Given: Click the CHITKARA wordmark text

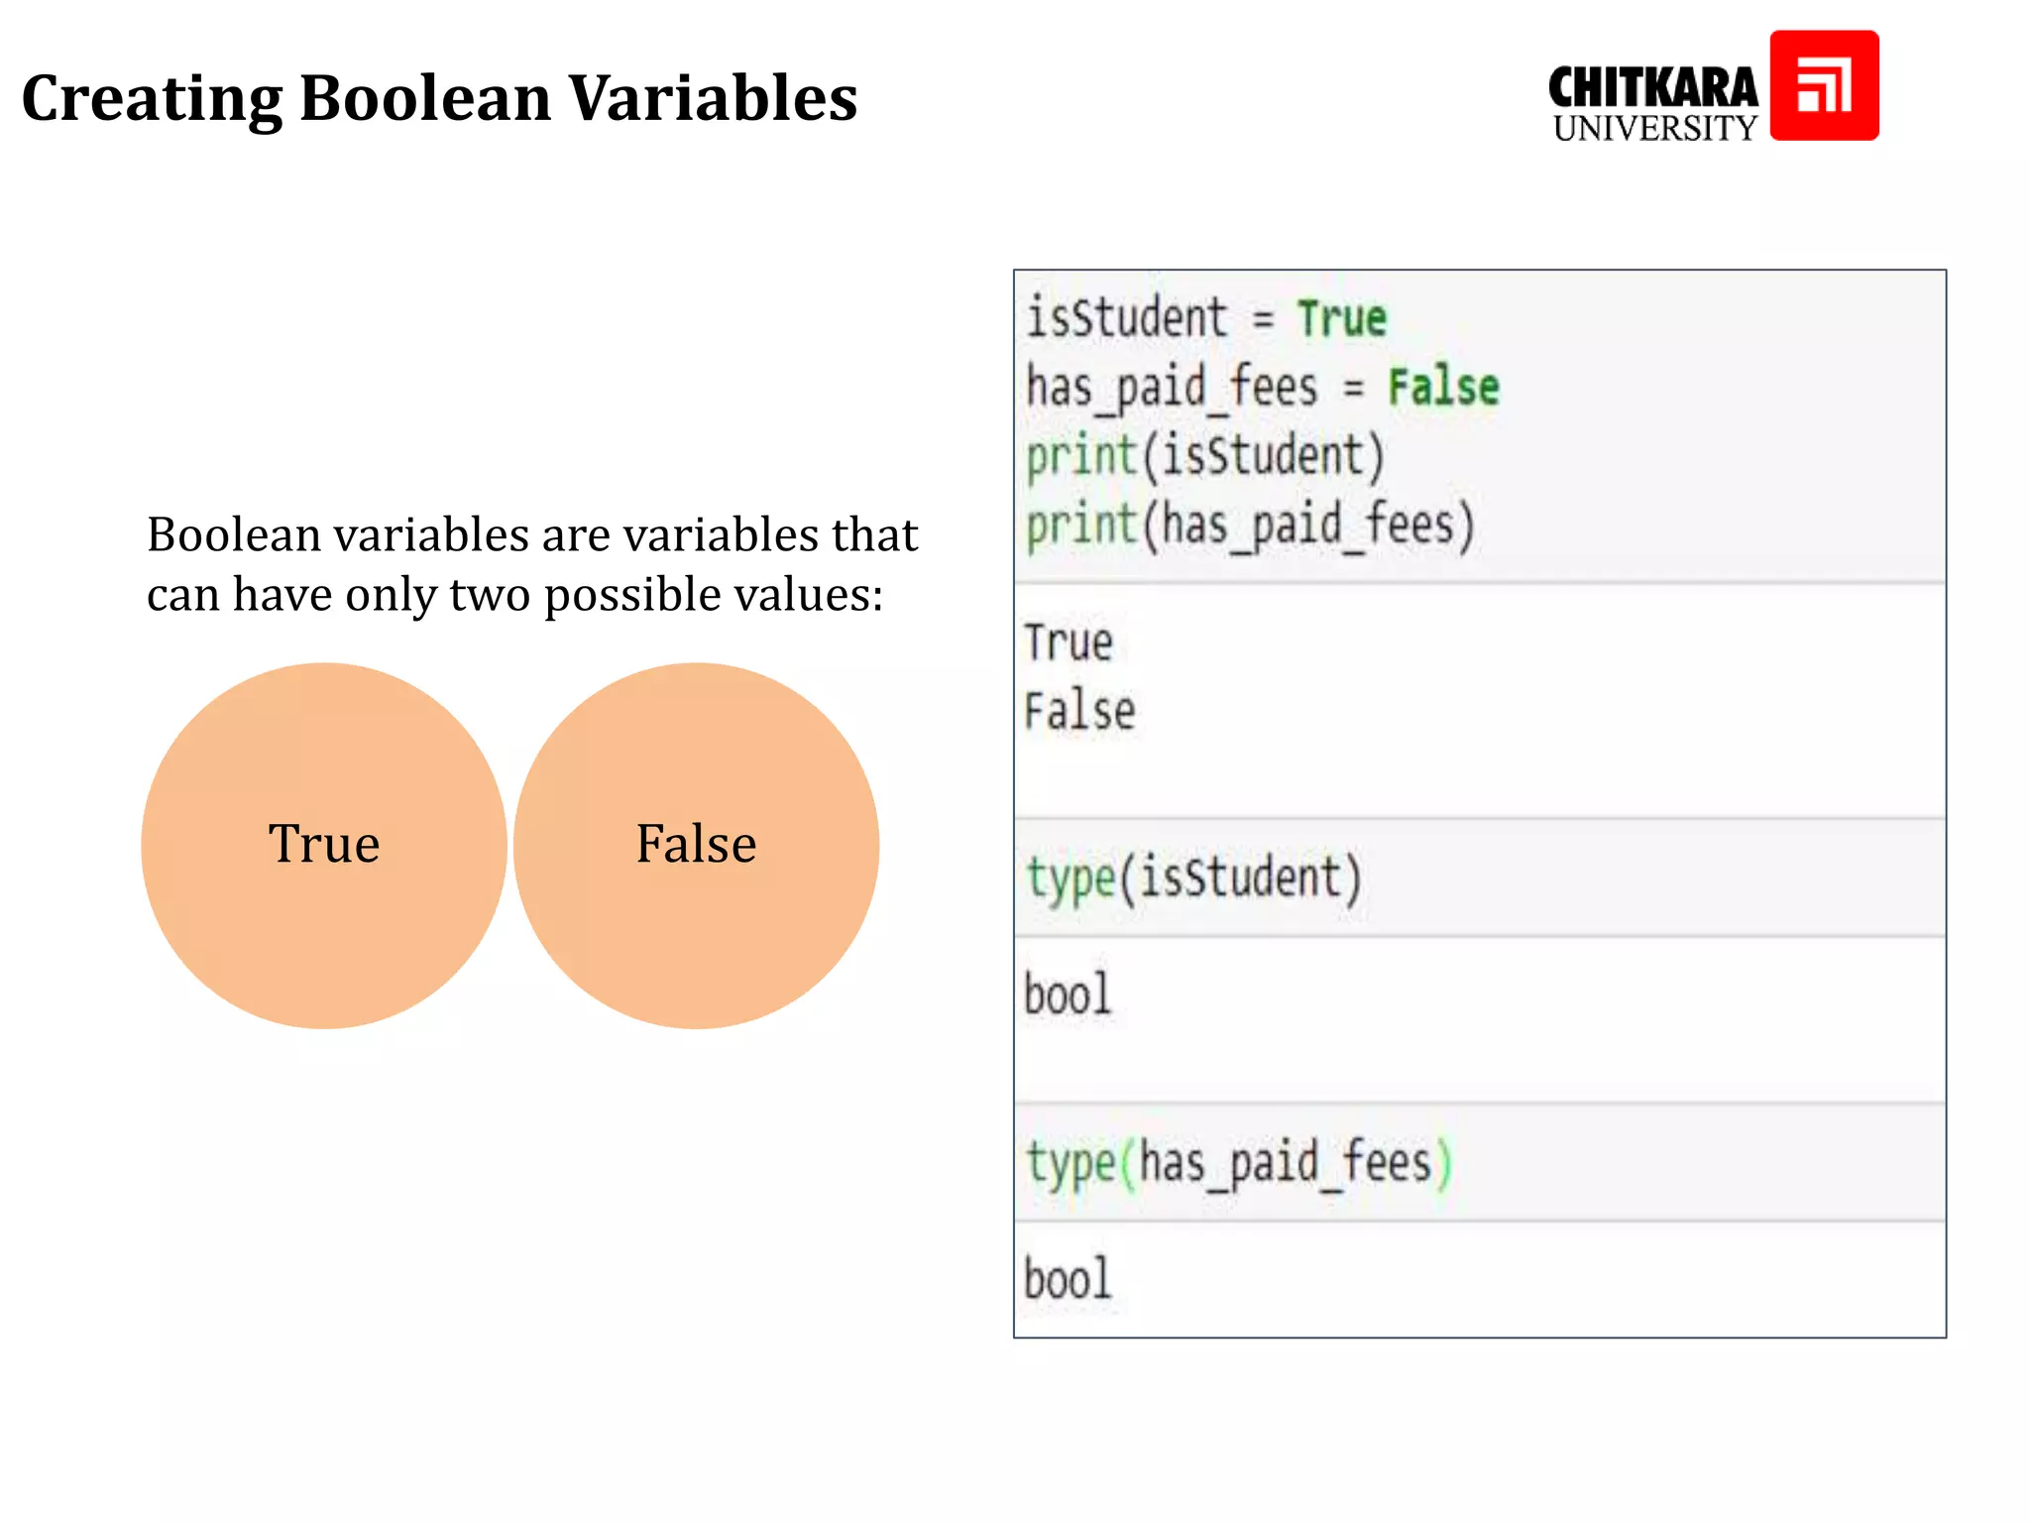Looking at the screenshot, I should (x=1652, y=88).
